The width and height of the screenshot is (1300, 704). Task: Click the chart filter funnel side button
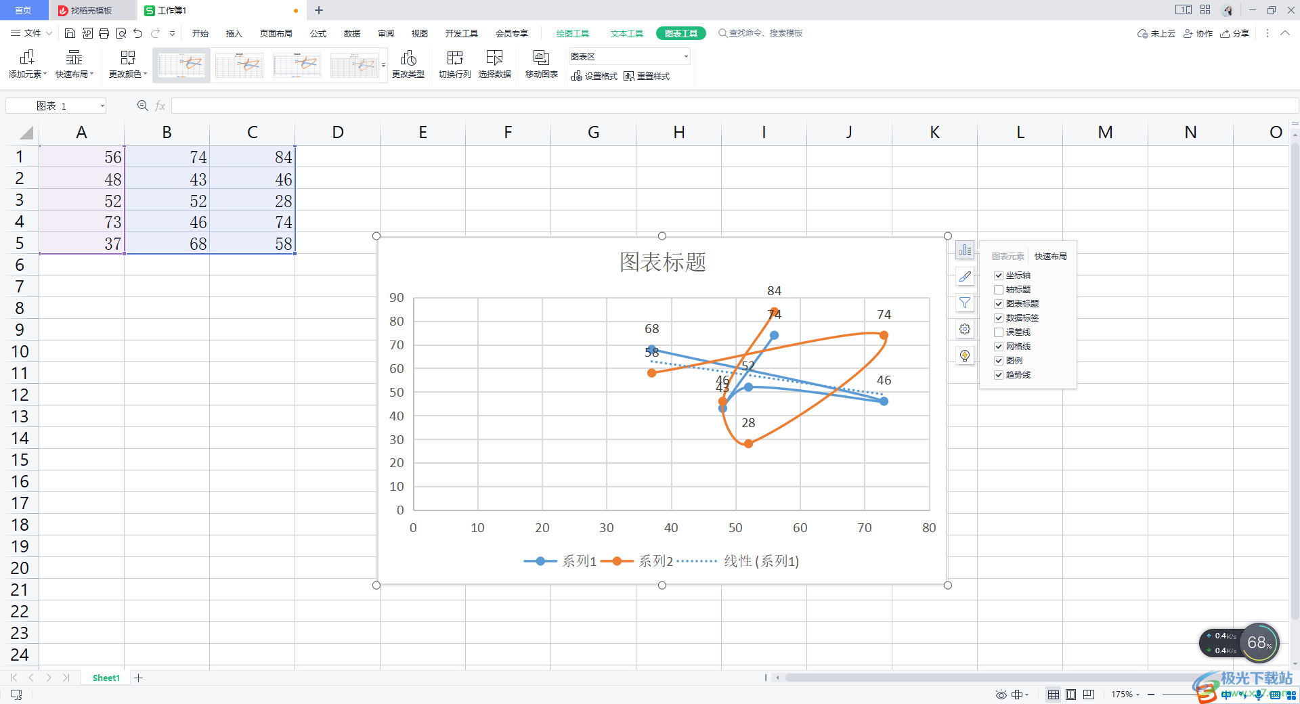965,303
